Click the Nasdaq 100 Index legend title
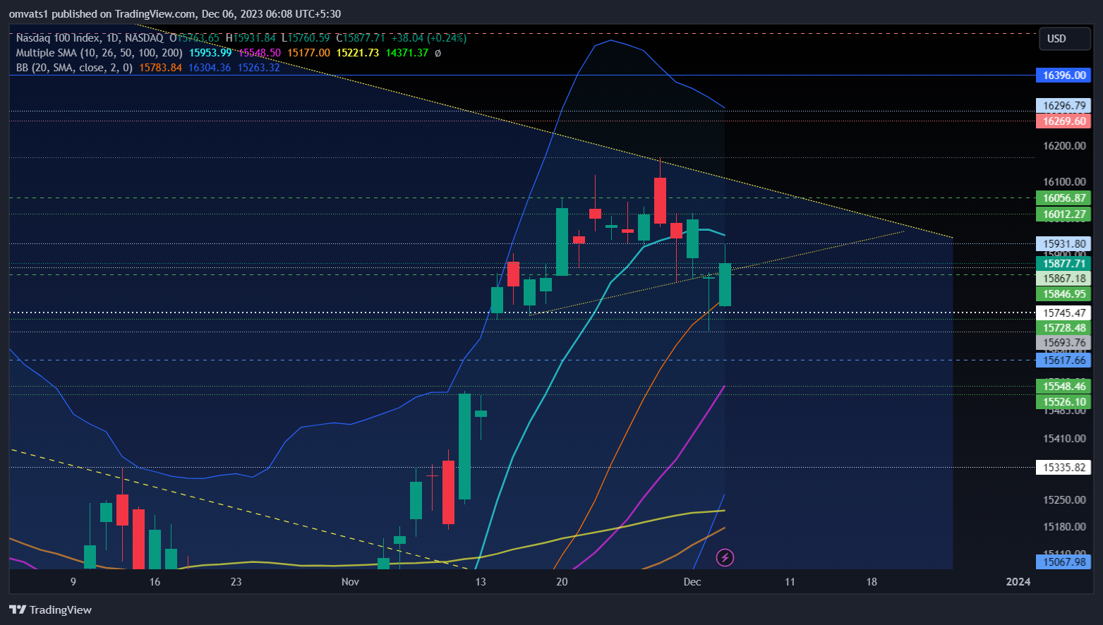Image resolution: width=1103 pixels, height=625 pixels. 90,38
